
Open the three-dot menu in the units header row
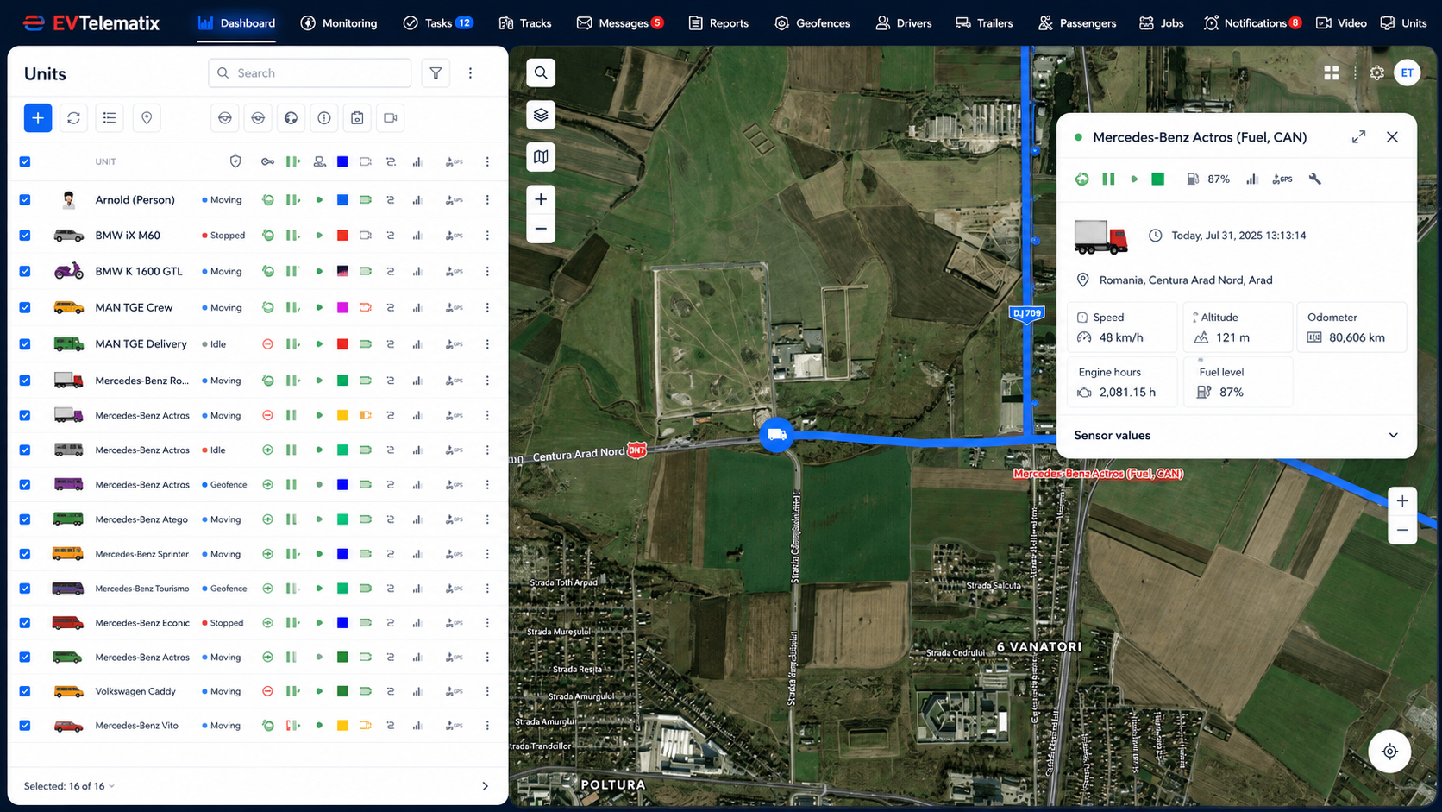[487, 161]
